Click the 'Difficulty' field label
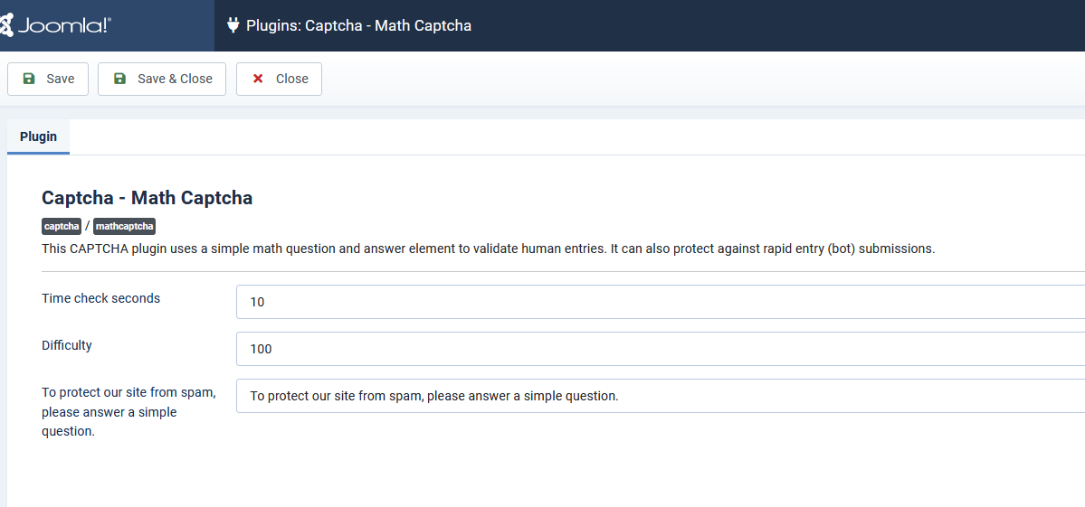The height and width of the screenshot is (507, 1085). [67, 345]
